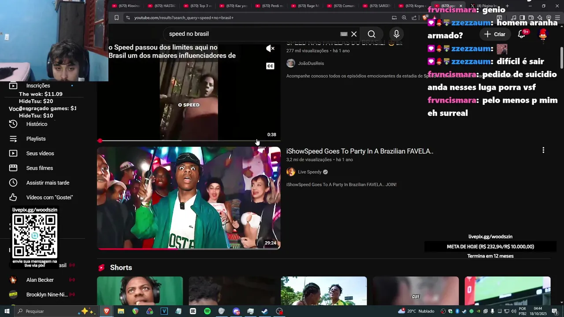Open Vídeos com "Gostei" in sidebar
This screenshot has height=317, width=564.
tap(49, 197)
